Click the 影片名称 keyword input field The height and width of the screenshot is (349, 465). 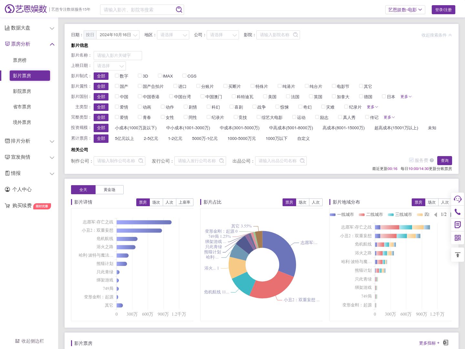point(118,56)
